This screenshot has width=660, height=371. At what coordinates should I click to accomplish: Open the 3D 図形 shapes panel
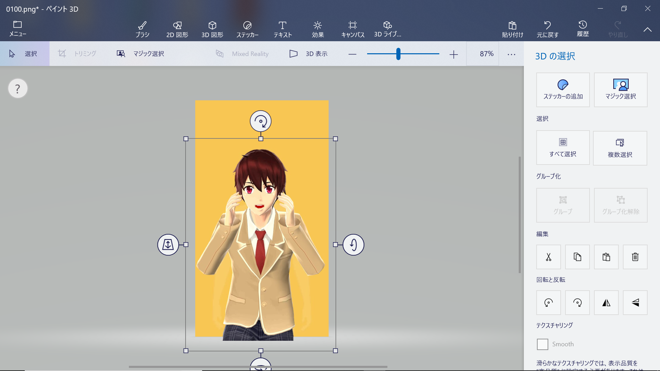coord(212,28)
